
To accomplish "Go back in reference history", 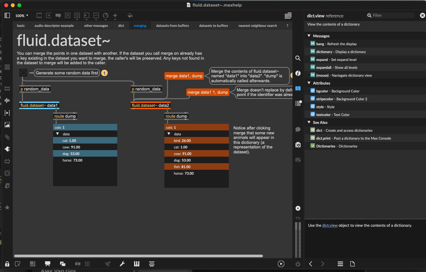I will tap(311, 264).
